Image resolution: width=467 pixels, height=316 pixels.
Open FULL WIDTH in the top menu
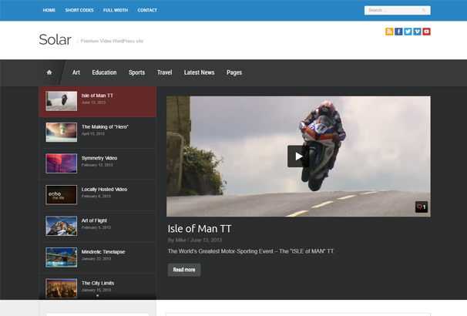tap(116, 10)
